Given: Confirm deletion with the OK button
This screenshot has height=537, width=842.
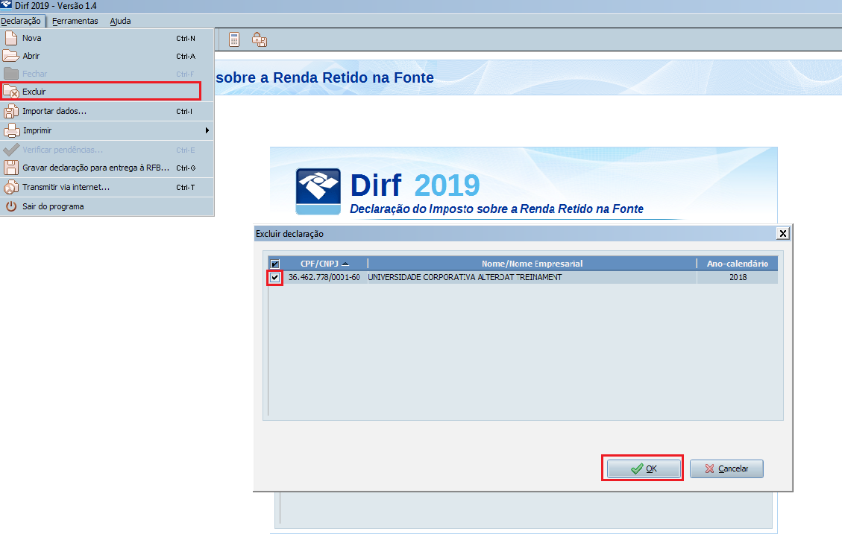Looking at the screenshot, I should tap(644, 469).
